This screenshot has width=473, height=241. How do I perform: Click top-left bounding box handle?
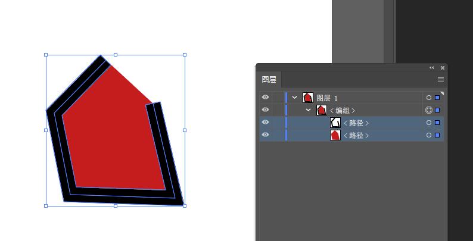(46, 55)
